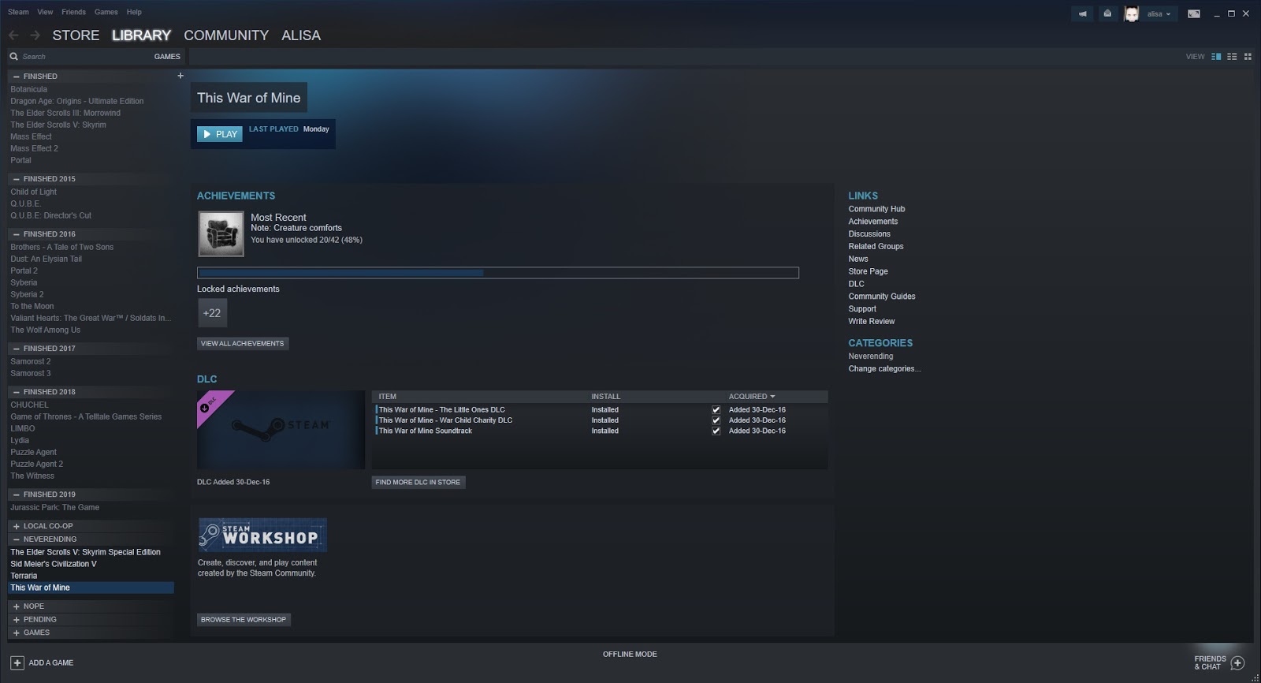Toggle The Little Ones DLC checkbox

point(716,409)
